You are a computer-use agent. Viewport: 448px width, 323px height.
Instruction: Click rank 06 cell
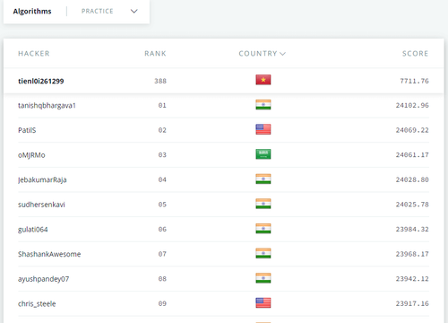pyautogui.click(x=162, y=230)
